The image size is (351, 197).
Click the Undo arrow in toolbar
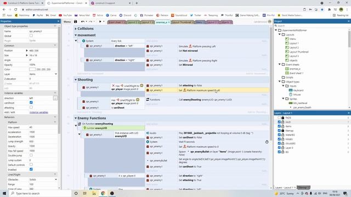(x=83, y=22)
